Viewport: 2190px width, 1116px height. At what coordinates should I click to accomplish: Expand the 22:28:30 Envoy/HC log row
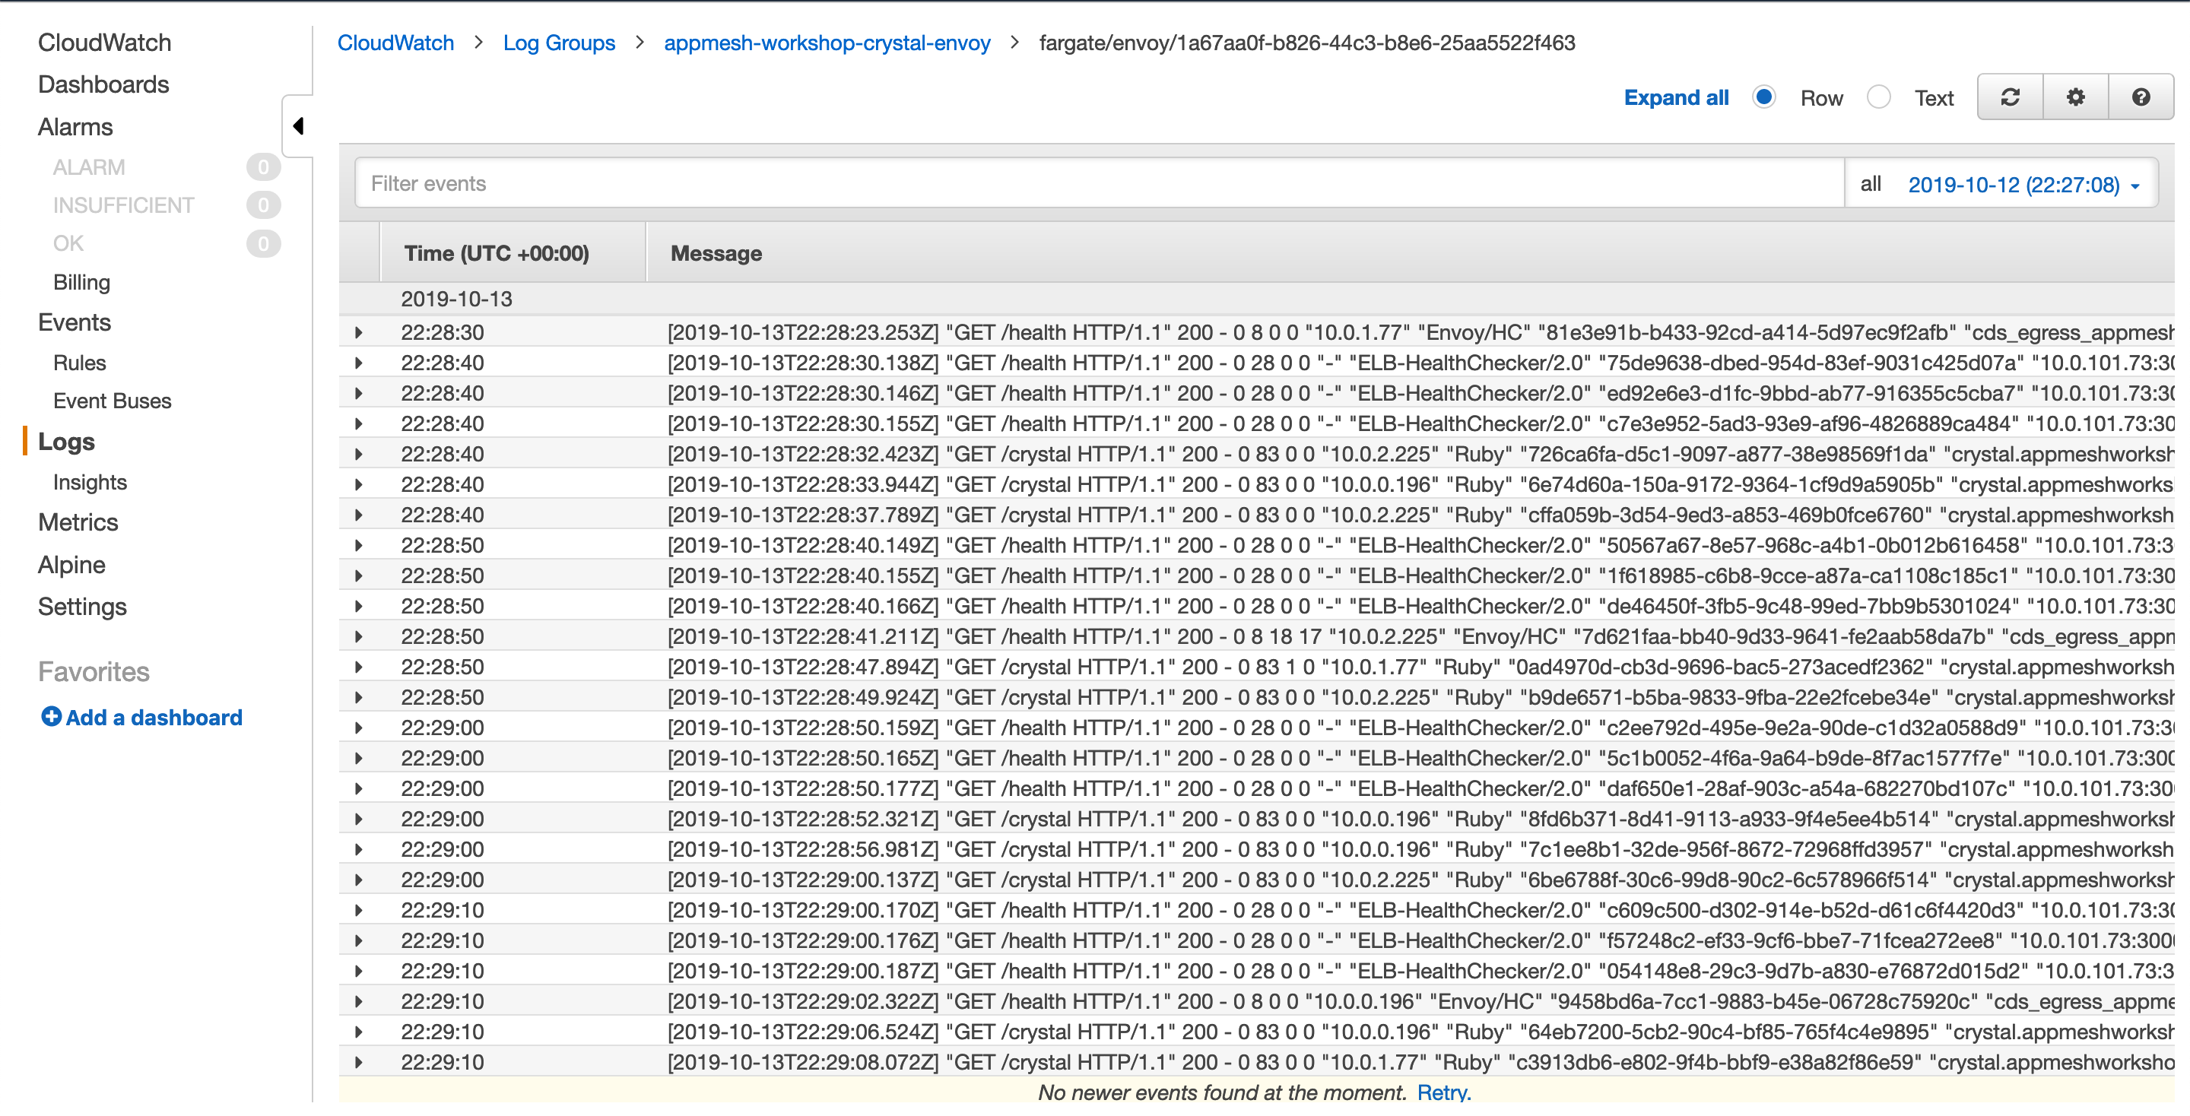[x=359, y=332]
